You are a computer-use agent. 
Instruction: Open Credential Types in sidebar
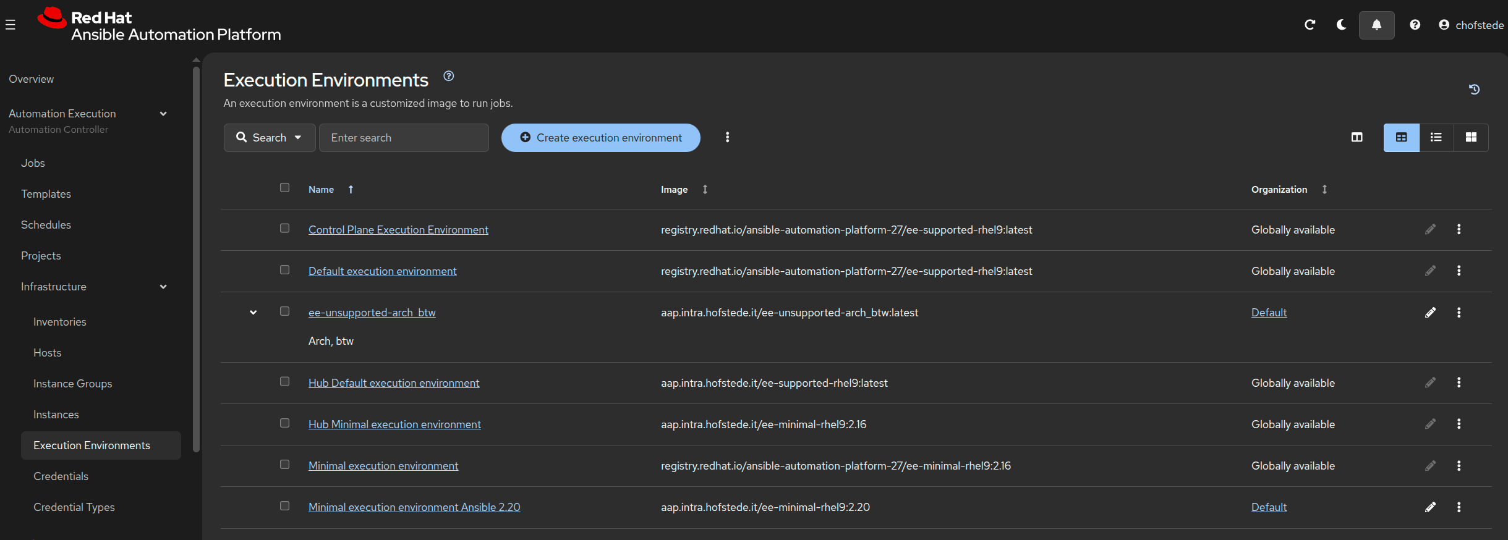pos(74,507)
